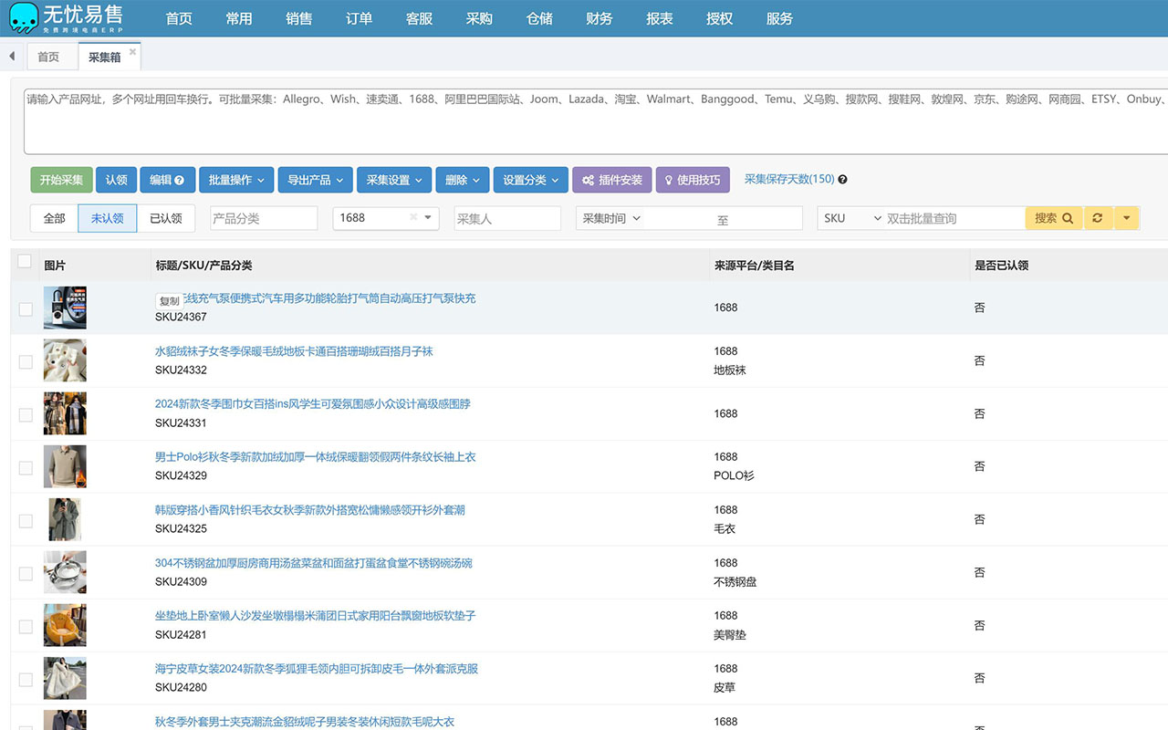Click the left arrow to collapse the tab bar

[12, 57]
